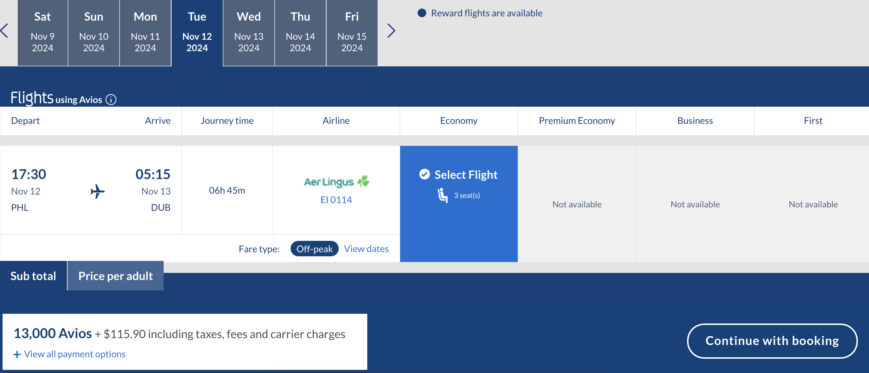The height and width of the screenshot is (373, 869).
Task: Click Continue with booking
Action: pyautogui.click(x=773, y=341)
